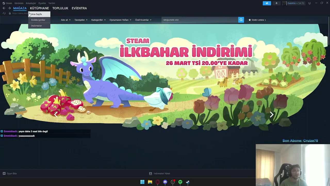Click the store URL address text
This screenshot has height=186, width=330.
tap(20, 13)
